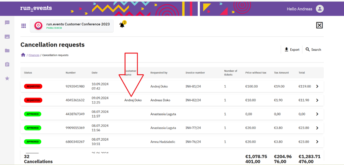Click the run.events logo in header

point(36,8)
